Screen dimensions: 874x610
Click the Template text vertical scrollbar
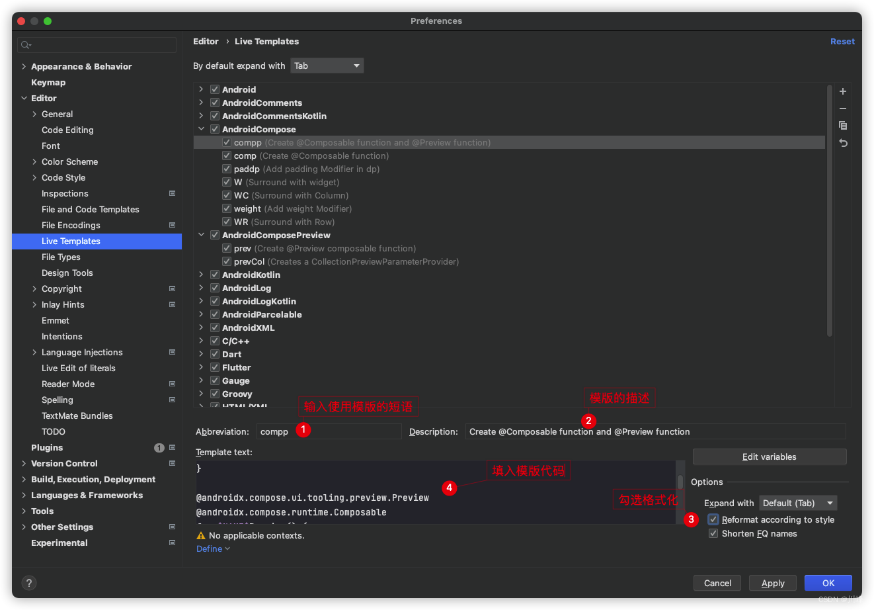pyautogui.click(x=680, y=482)
